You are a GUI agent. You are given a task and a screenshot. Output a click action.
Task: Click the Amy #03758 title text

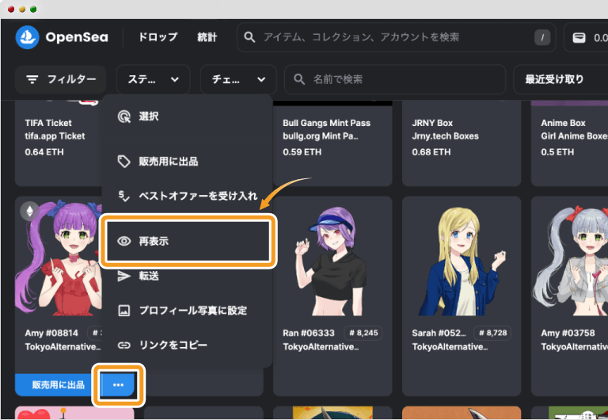coord(568,334)
